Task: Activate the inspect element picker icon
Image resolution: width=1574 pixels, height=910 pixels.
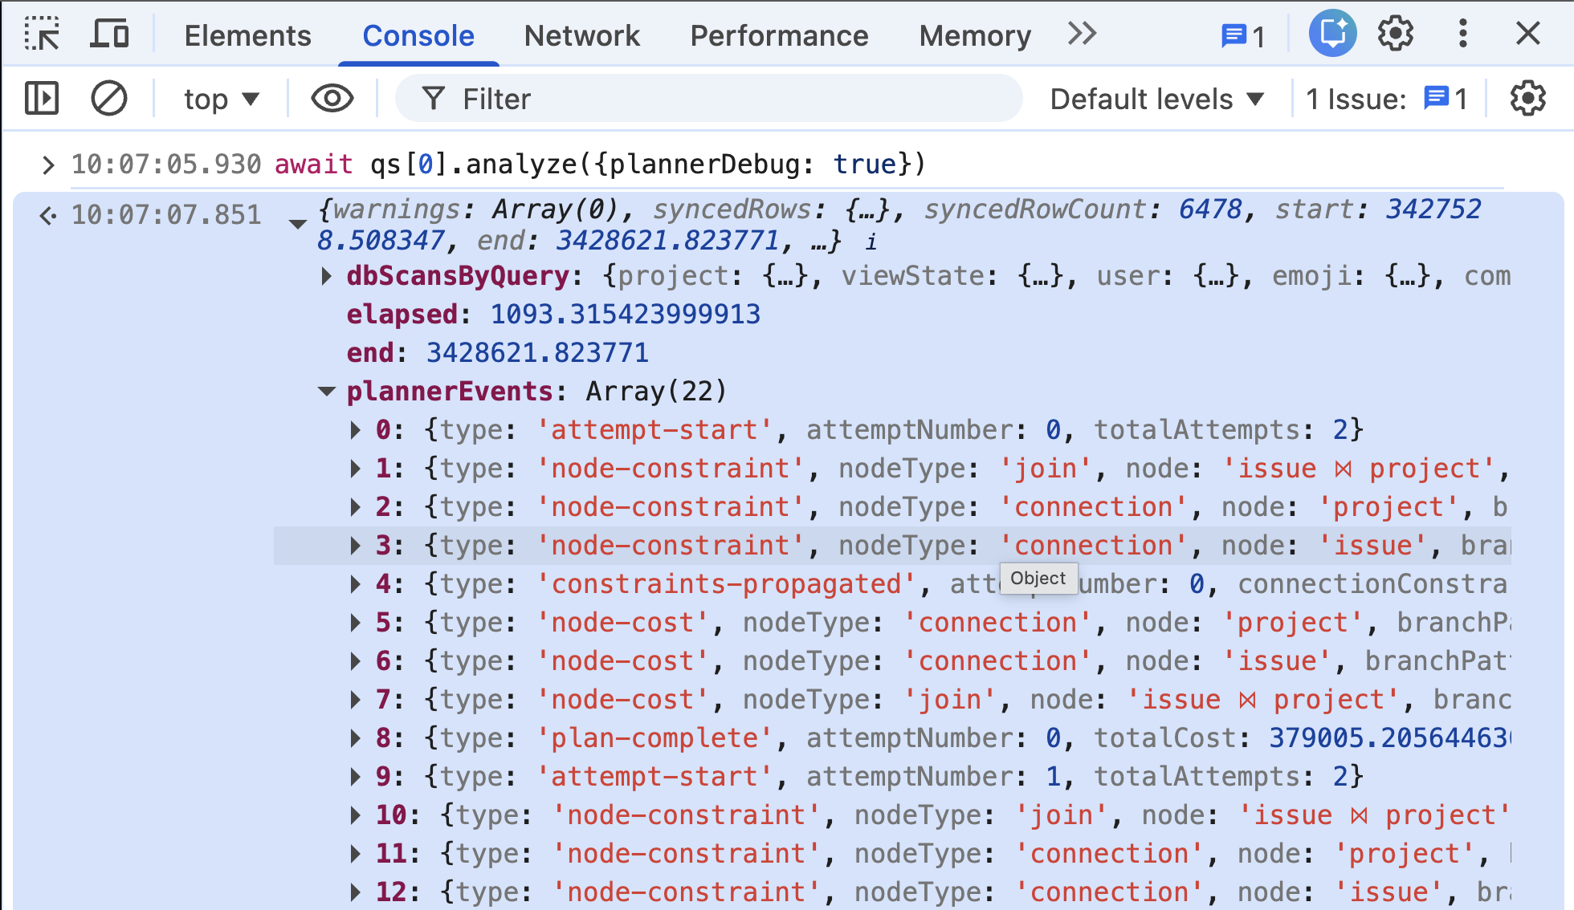Action: click(x=42, y=35)
